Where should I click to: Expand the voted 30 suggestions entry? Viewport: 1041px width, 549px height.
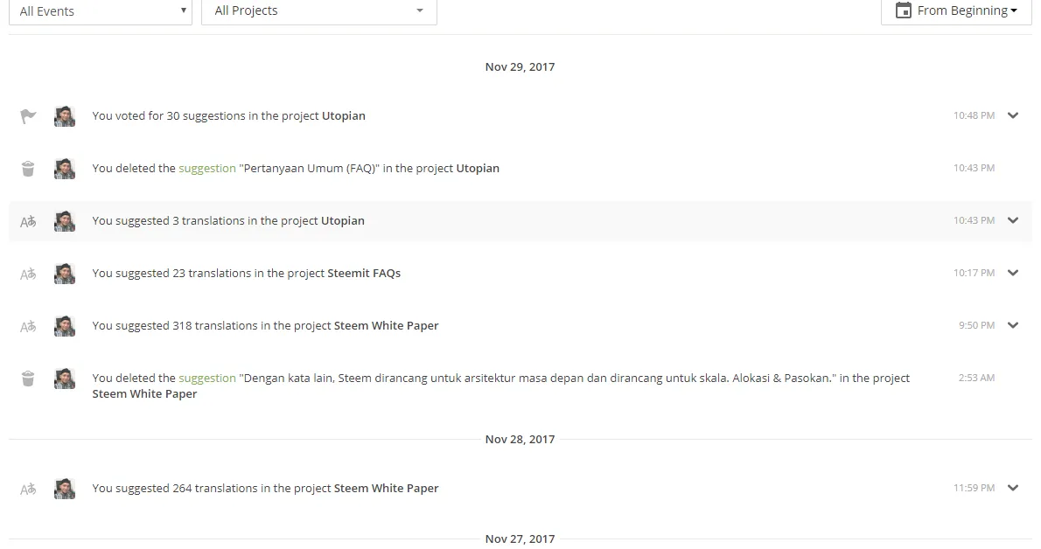tap(1012, 115)
